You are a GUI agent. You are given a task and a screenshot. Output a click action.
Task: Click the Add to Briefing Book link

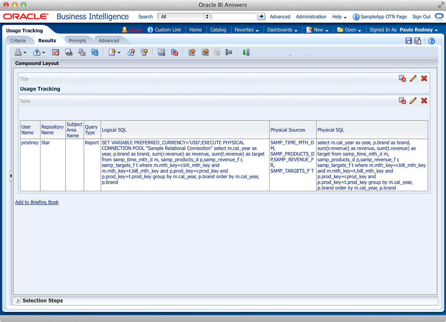pos(37,202)
